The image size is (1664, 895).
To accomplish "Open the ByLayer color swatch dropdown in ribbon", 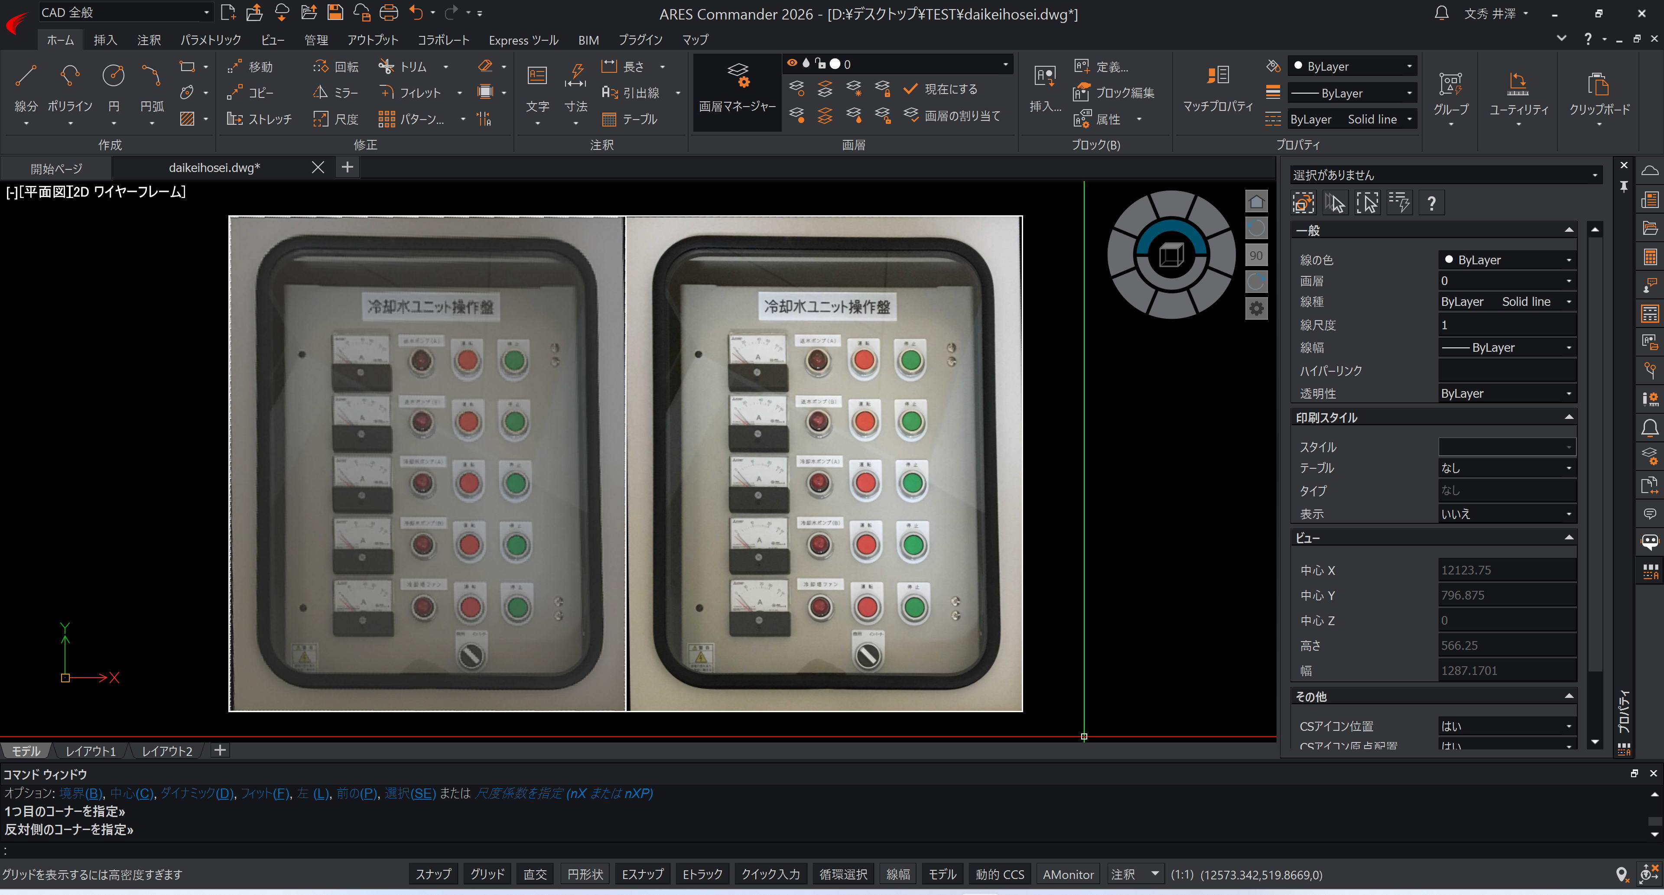I will [1352, 67].
